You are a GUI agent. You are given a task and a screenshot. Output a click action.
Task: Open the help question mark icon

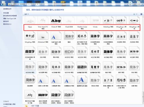tap(141, 14)
